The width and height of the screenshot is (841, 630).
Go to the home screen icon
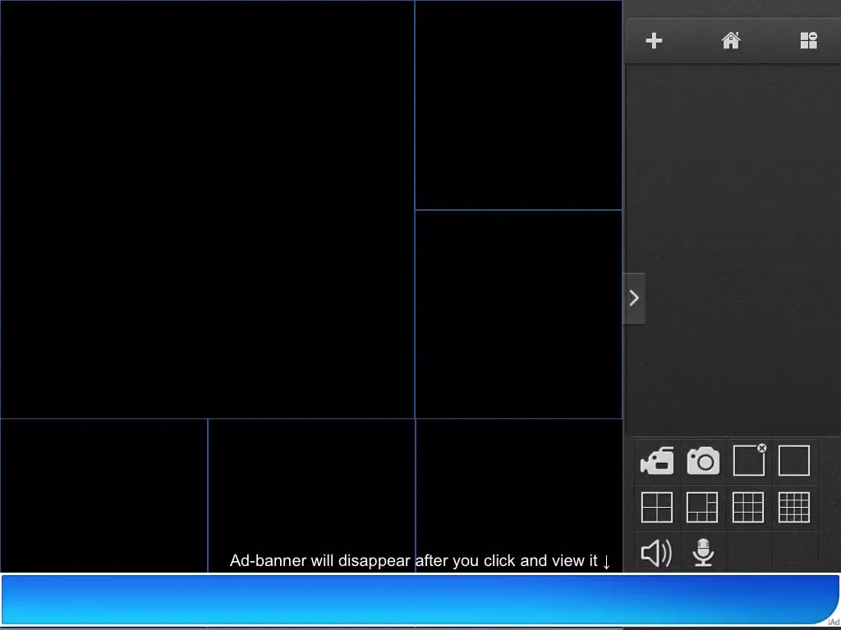coord(731,40)
